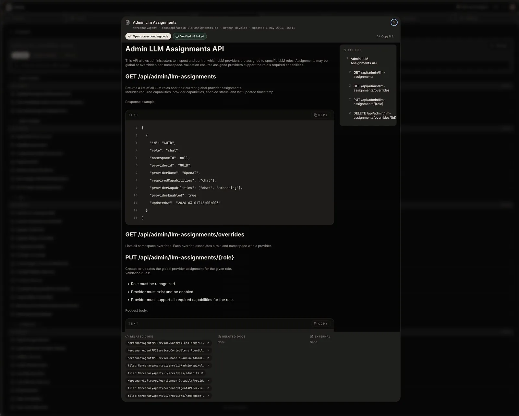Click Copy link in the dialog header
Screen dimensions: 519x416
[385, 36]
